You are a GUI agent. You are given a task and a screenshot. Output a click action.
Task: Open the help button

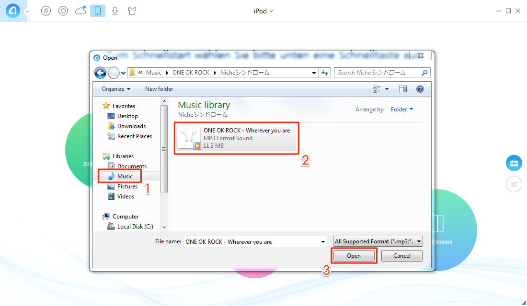click(x=420, y=89)
